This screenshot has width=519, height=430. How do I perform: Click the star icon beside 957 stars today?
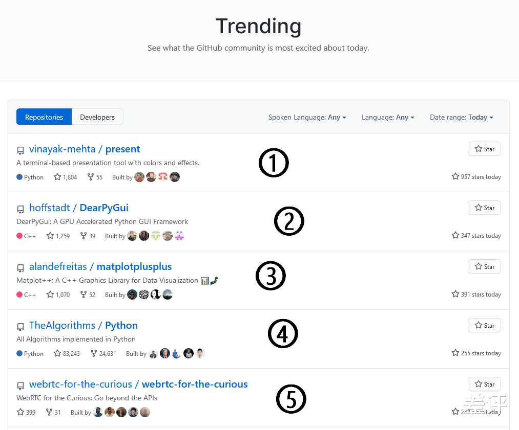[x=455, y=177]
